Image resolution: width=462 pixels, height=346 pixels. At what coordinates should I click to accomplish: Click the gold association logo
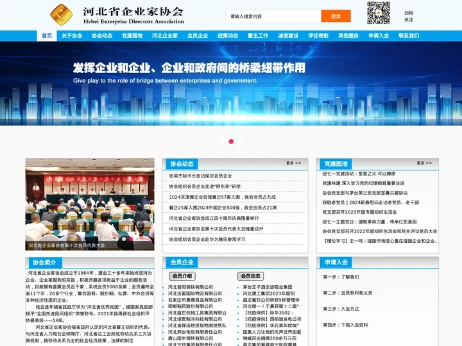tap(62, 14)
